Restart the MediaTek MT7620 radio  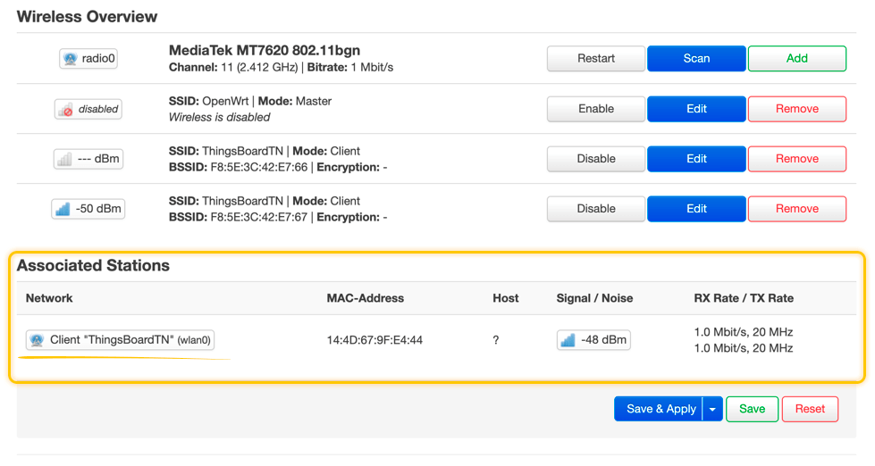(x=595, y=59)
